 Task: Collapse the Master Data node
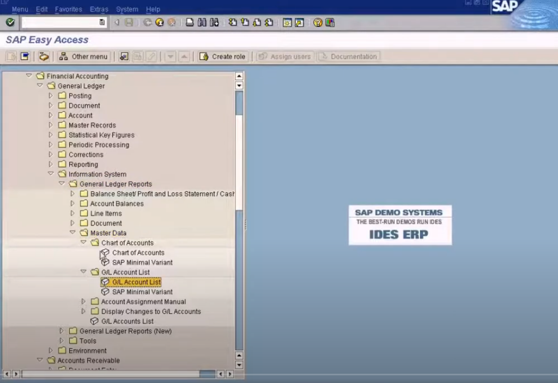click(72, 233)
